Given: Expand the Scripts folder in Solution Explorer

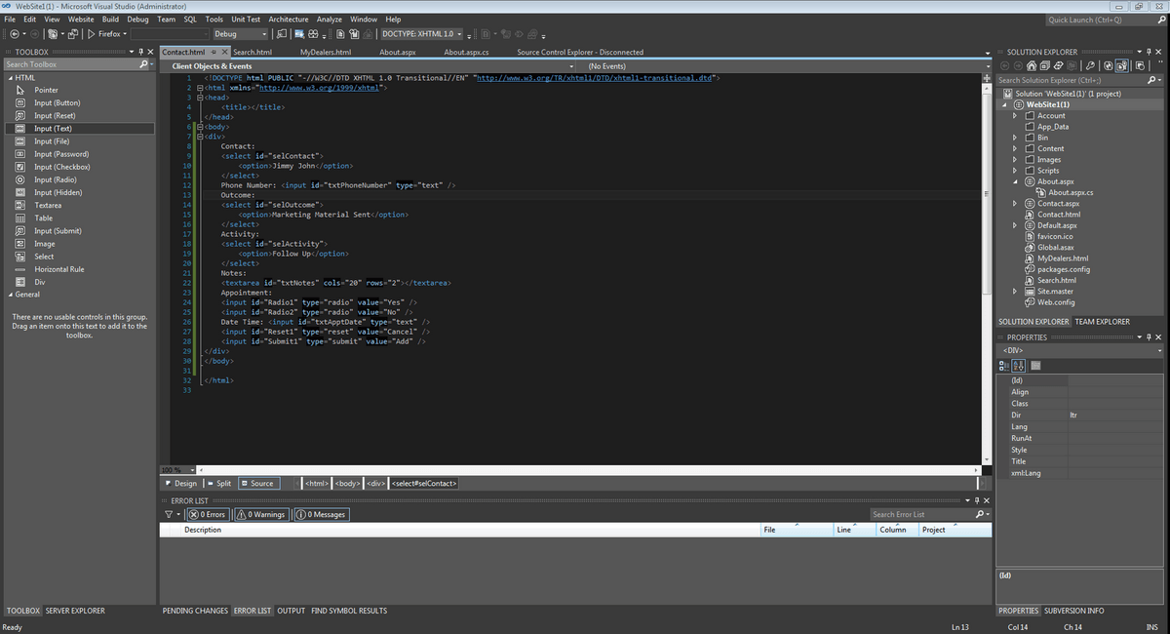Looking at the screenshot, I should click(x=1015, y=171).
